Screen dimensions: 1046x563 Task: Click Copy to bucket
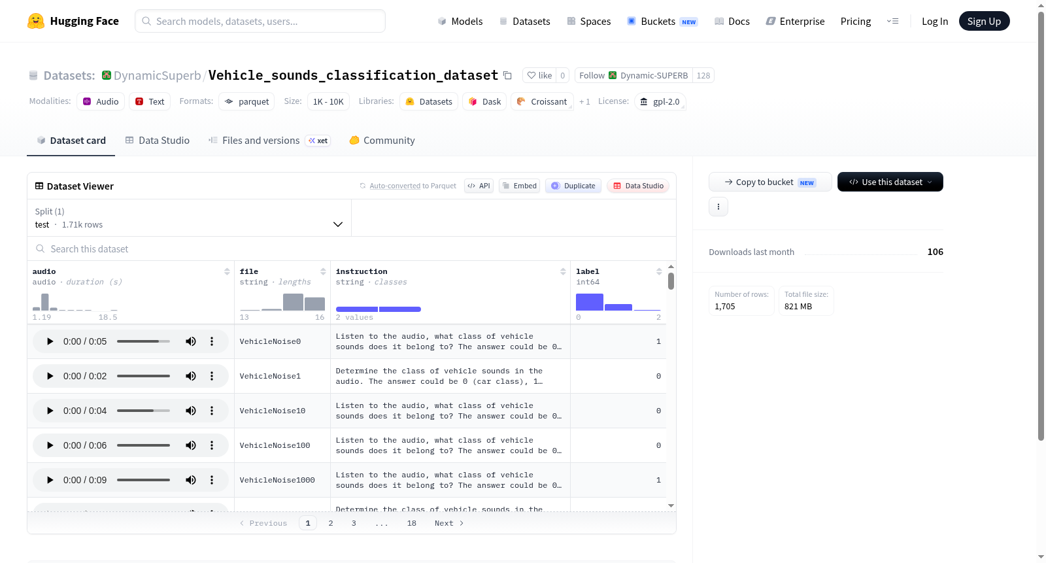pyautogui.click(x=770, y=182)
